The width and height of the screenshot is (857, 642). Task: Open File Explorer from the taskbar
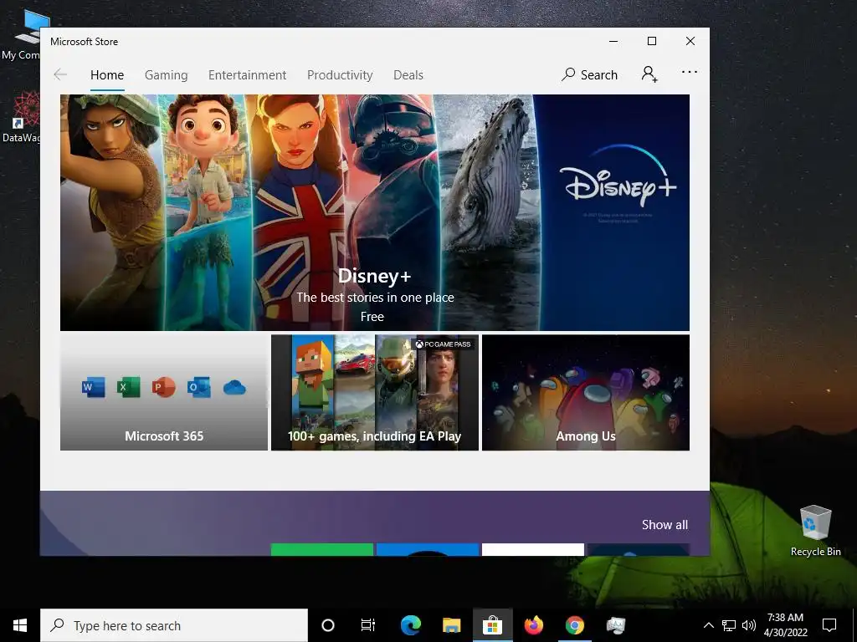[451, 625]
